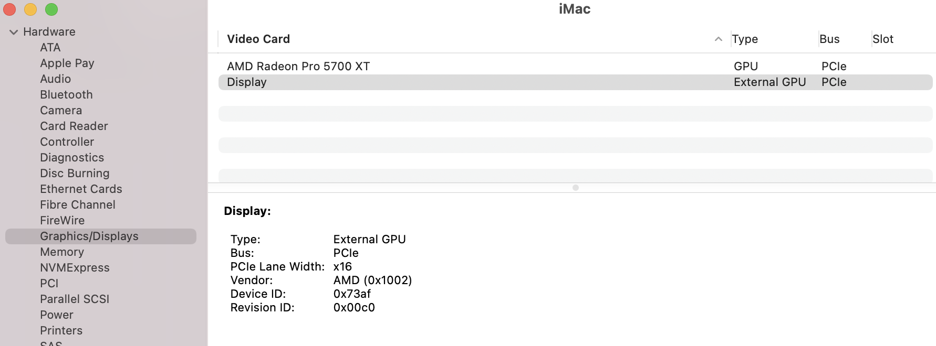Sort by Video Card column header
The width and height of the screenshot is (936, 346).
click(x=258, y=39)
